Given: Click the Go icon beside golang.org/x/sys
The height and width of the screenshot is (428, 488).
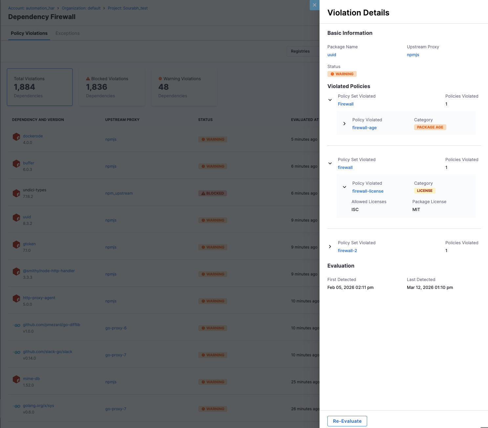Looking at the screenshot, I should (16, 406).
